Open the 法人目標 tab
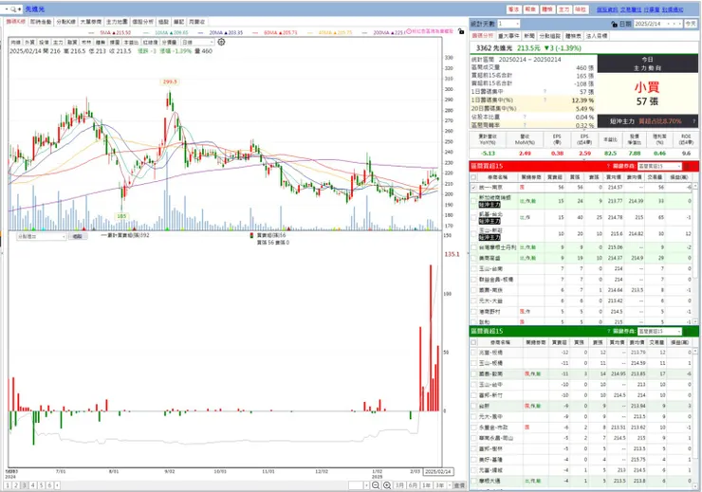The image size is (702, 492). pyautogui.click(x=597, y=36)
